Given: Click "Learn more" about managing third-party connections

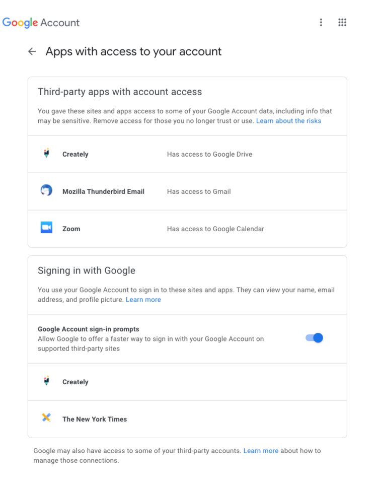Looking at the screenshot, I should [261, 451].
